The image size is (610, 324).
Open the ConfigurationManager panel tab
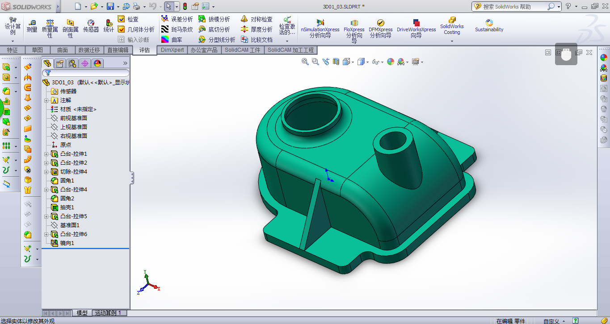tap(72, 63)
